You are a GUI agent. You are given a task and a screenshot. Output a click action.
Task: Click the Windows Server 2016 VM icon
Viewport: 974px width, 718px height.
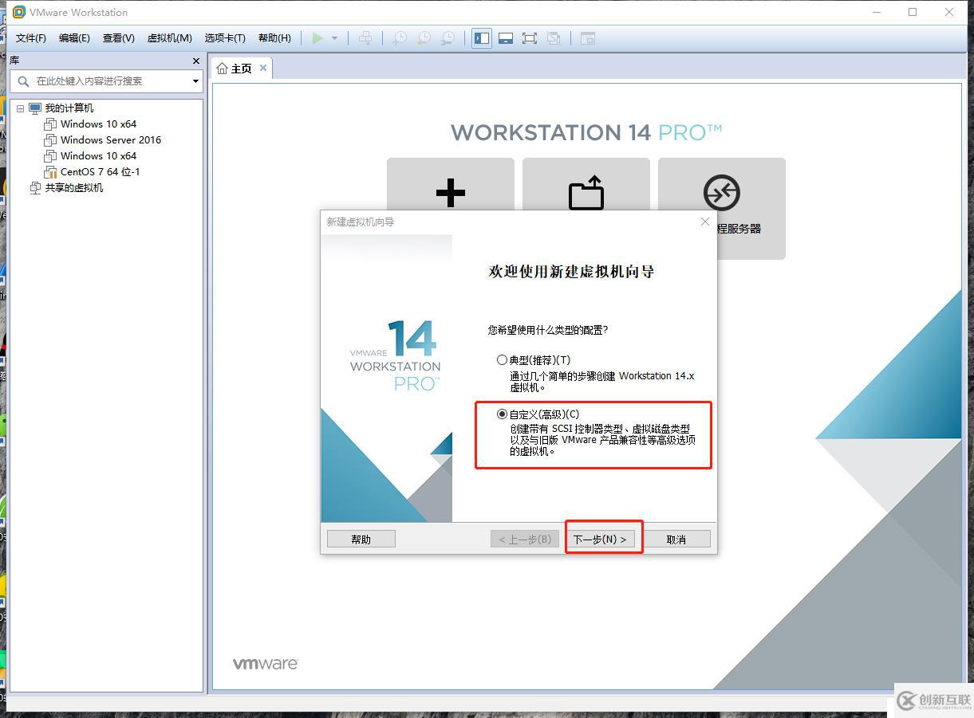click(x=50, y=140)
